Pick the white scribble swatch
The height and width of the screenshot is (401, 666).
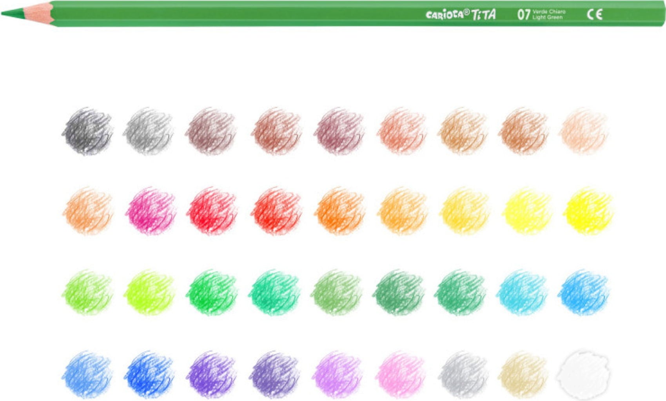583,374
